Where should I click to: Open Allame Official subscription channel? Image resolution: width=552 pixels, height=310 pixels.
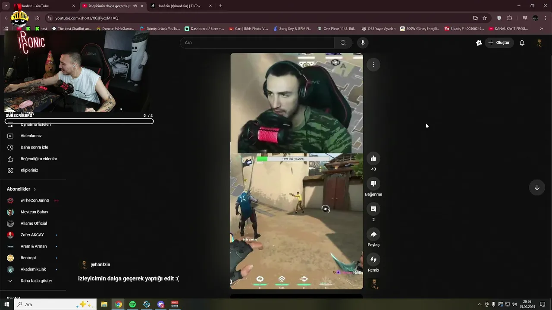pyautogui.click(x=34, y=223)
